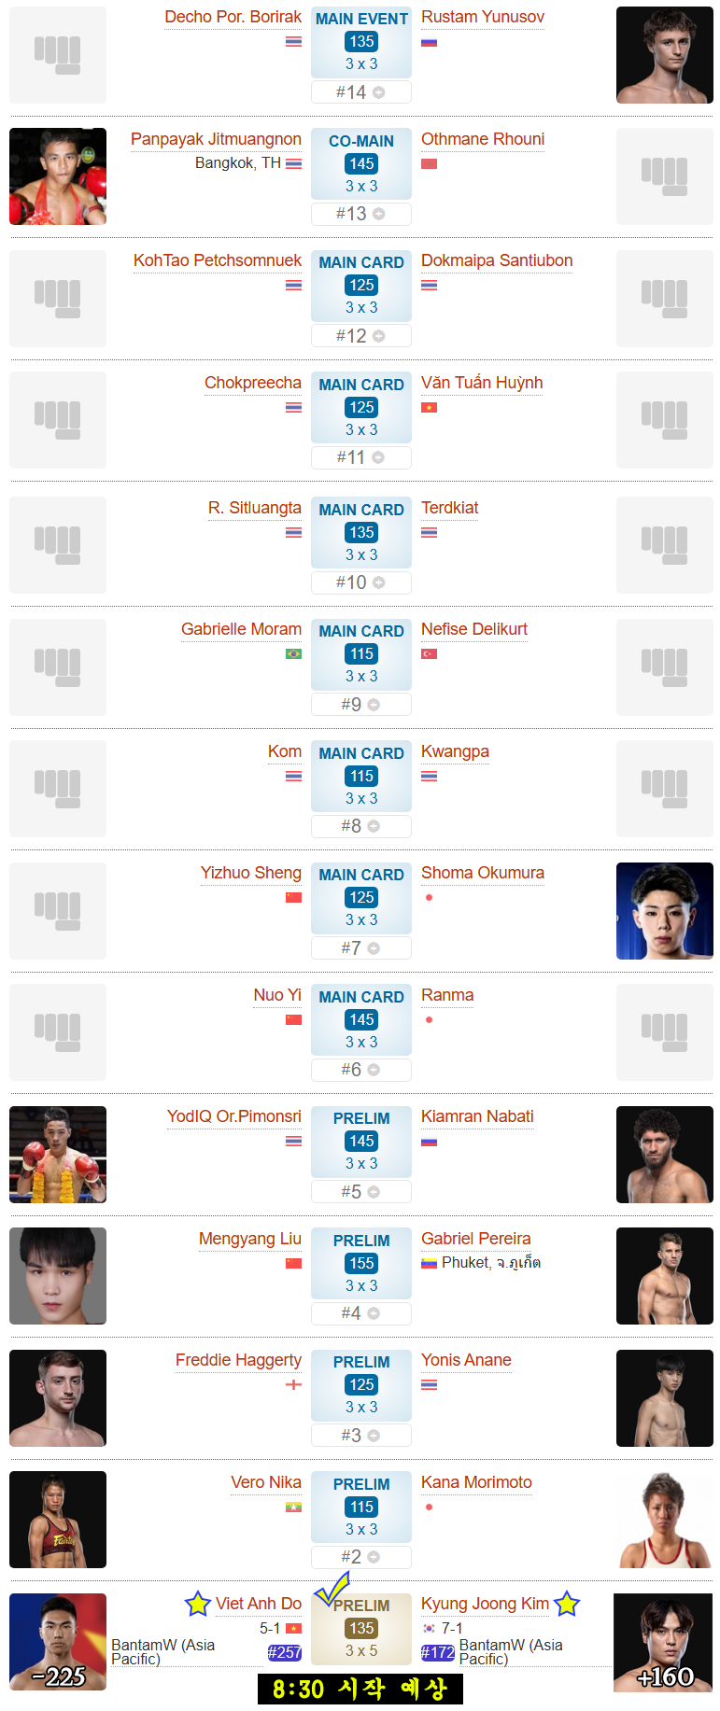
Task: Click the #172 ranking badge
Action: [438, 1653]
